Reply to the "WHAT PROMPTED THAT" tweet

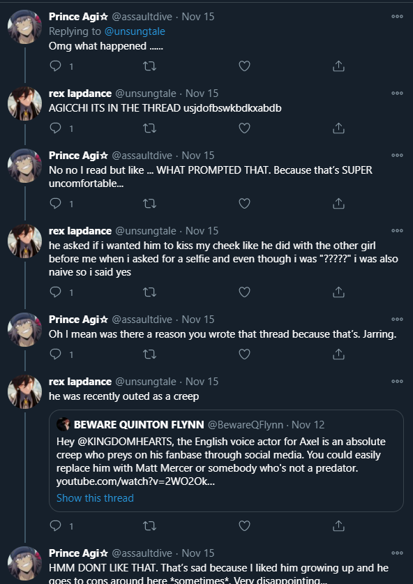pyautogui.click(x=56, y=203)
